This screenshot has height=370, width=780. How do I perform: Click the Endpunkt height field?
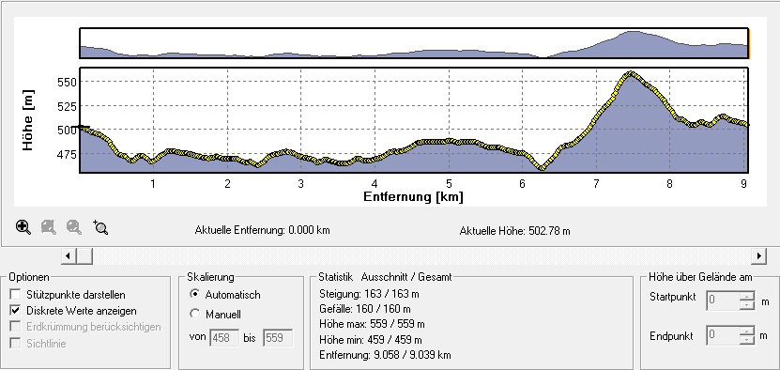[x=723, y=336]
